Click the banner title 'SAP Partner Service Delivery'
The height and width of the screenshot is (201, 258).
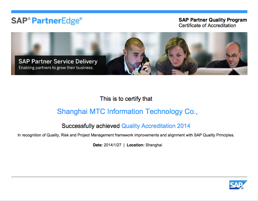58,61
